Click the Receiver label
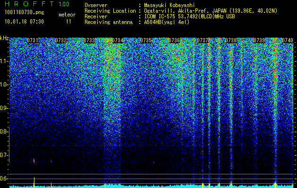 (x=96, y=16)
